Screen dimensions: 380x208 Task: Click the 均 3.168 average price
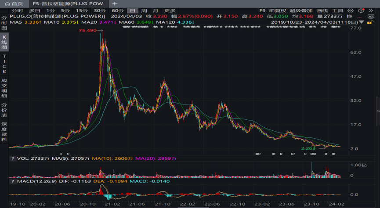point(302,16)
